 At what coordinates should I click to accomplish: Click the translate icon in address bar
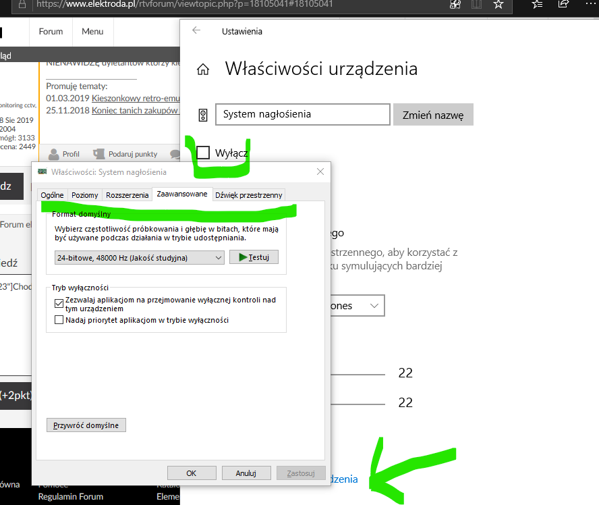(x=455, y=5)
